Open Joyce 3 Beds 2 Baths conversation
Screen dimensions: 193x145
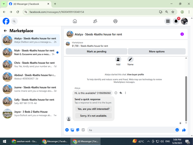click(x=30, y=114)
